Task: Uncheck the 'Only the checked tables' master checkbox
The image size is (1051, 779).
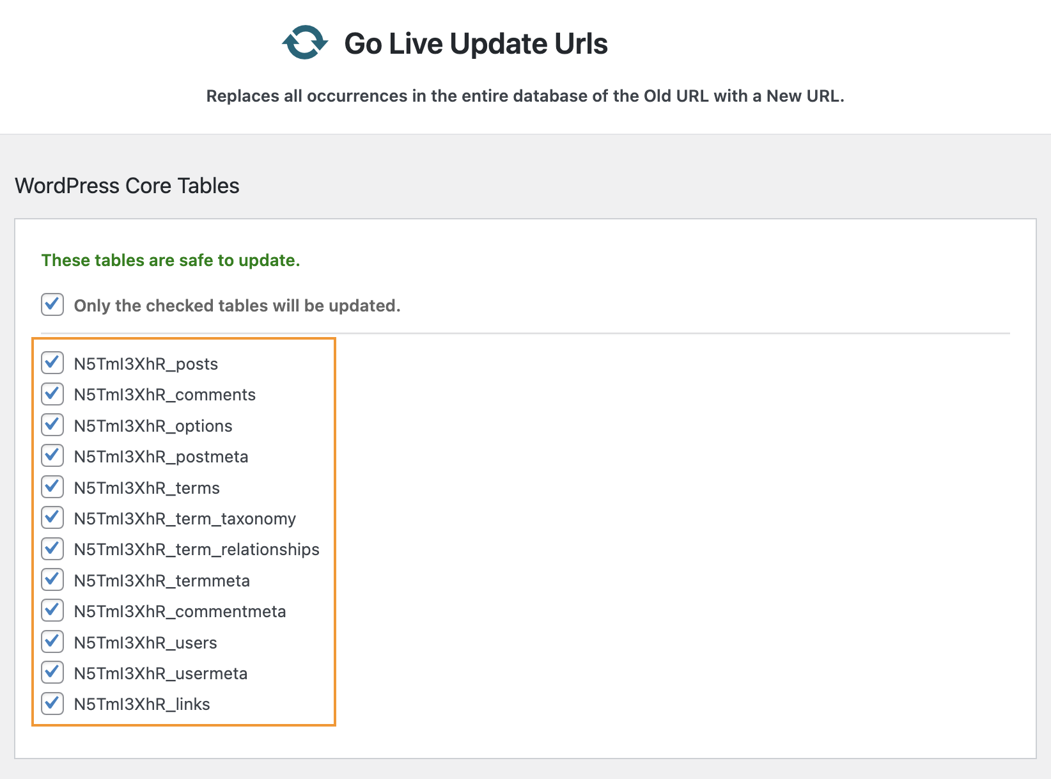Action: coord(52,304)
